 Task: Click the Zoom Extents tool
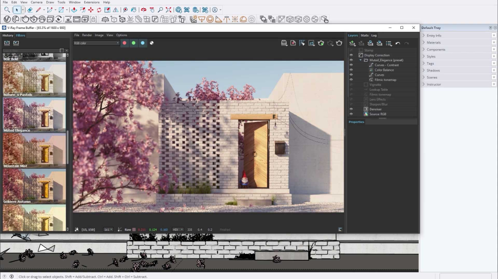169,10
